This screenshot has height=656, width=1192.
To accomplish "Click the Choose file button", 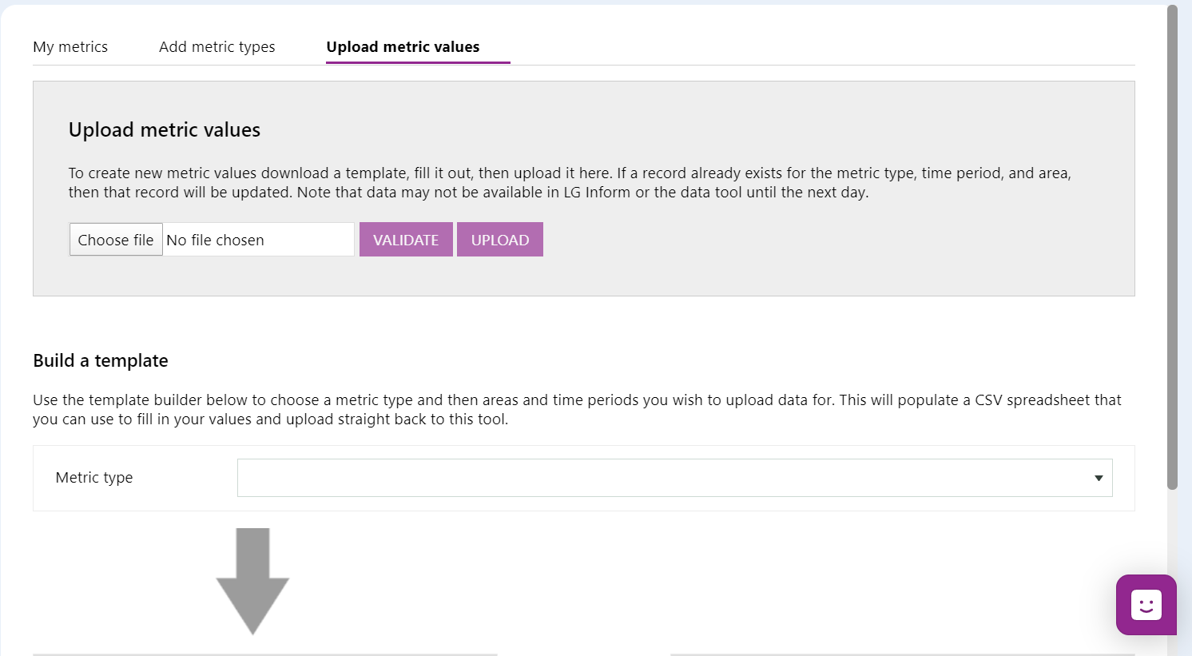I will [x=116, y=240].
